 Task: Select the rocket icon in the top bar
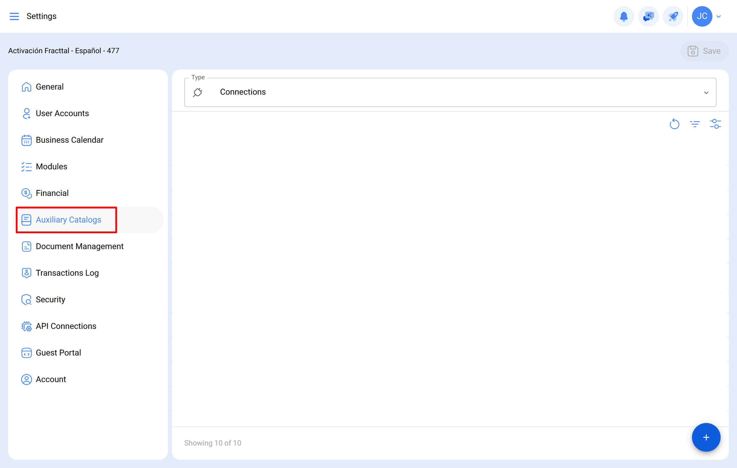point(673,16)
